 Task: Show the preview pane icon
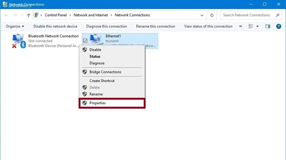(x=267, y=26)
